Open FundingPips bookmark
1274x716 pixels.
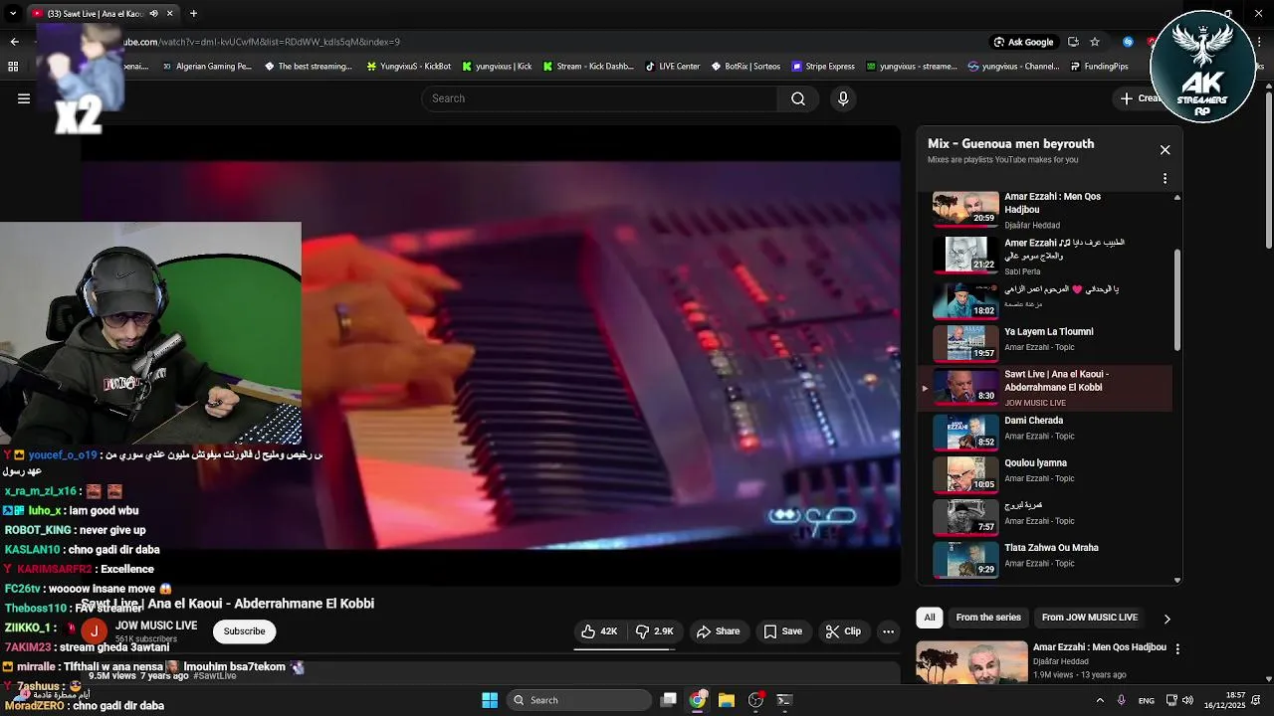pos(1099,67)
